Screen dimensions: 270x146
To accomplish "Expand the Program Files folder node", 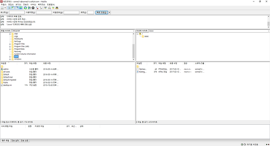I will click(x=10, y=44).
